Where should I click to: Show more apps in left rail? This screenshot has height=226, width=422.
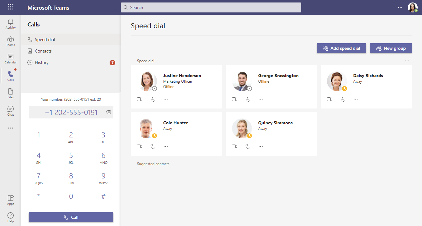tap(11, 128)
